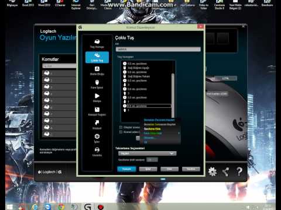
Task: Click the keystroke list vertical scrollbar
Action: (x=173, y=95)
